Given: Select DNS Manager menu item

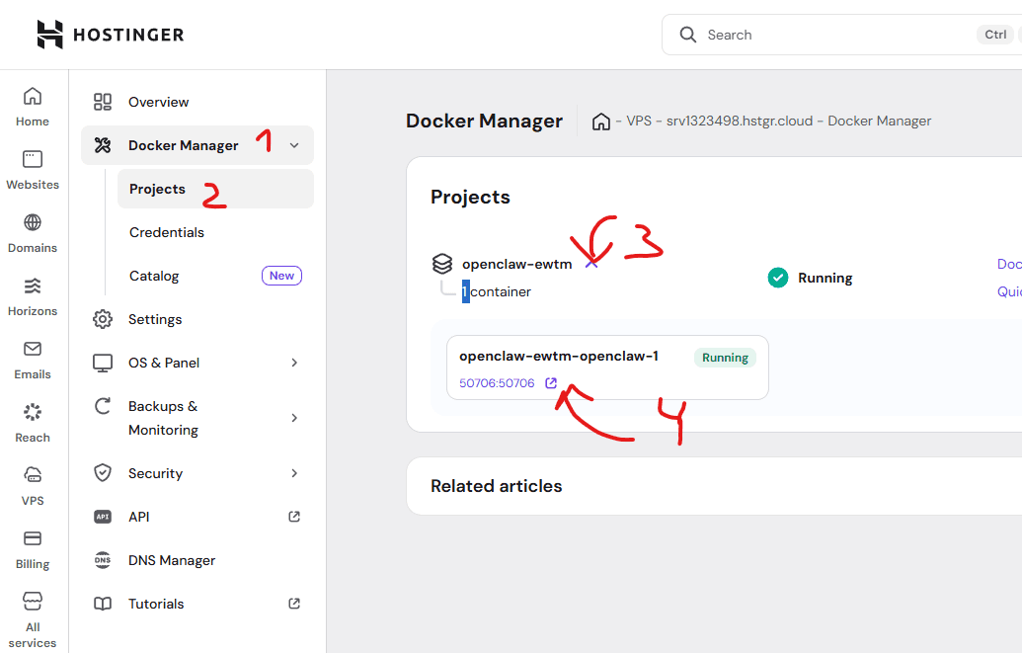Looking at the screenshot, I should [x=197, y=560].
